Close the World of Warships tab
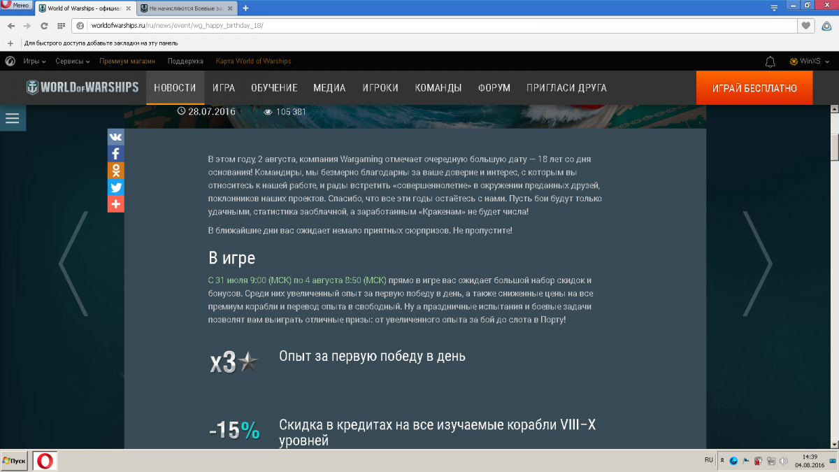The width and height of the screenshot is (839, 472). point(129,8)
